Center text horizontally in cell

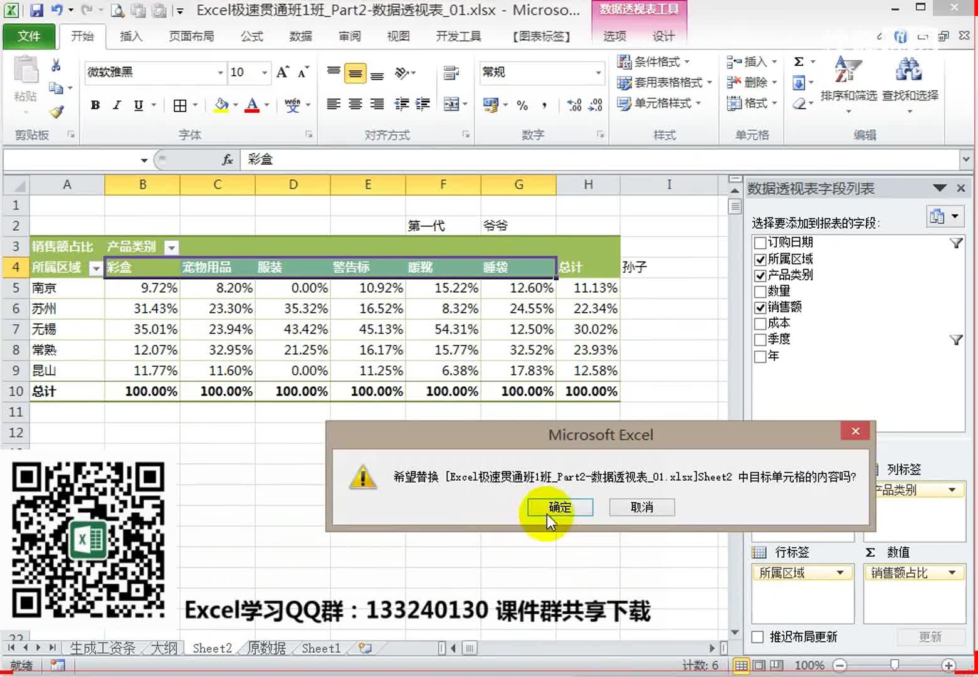pyautogui.click(x=355, y=104)
